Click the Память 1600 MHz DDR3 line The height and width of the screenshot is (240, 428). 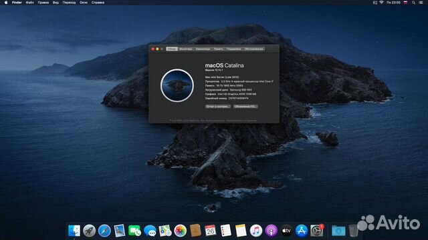tap(224, 85)
